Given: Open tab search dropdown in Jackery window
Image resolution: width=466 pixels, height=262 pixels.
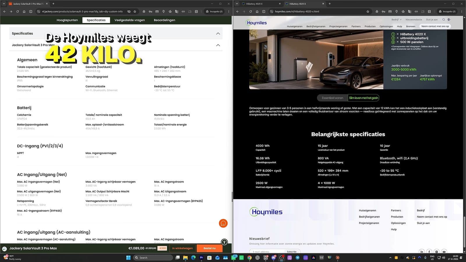Looking at the screenshot, I should 4,4.
